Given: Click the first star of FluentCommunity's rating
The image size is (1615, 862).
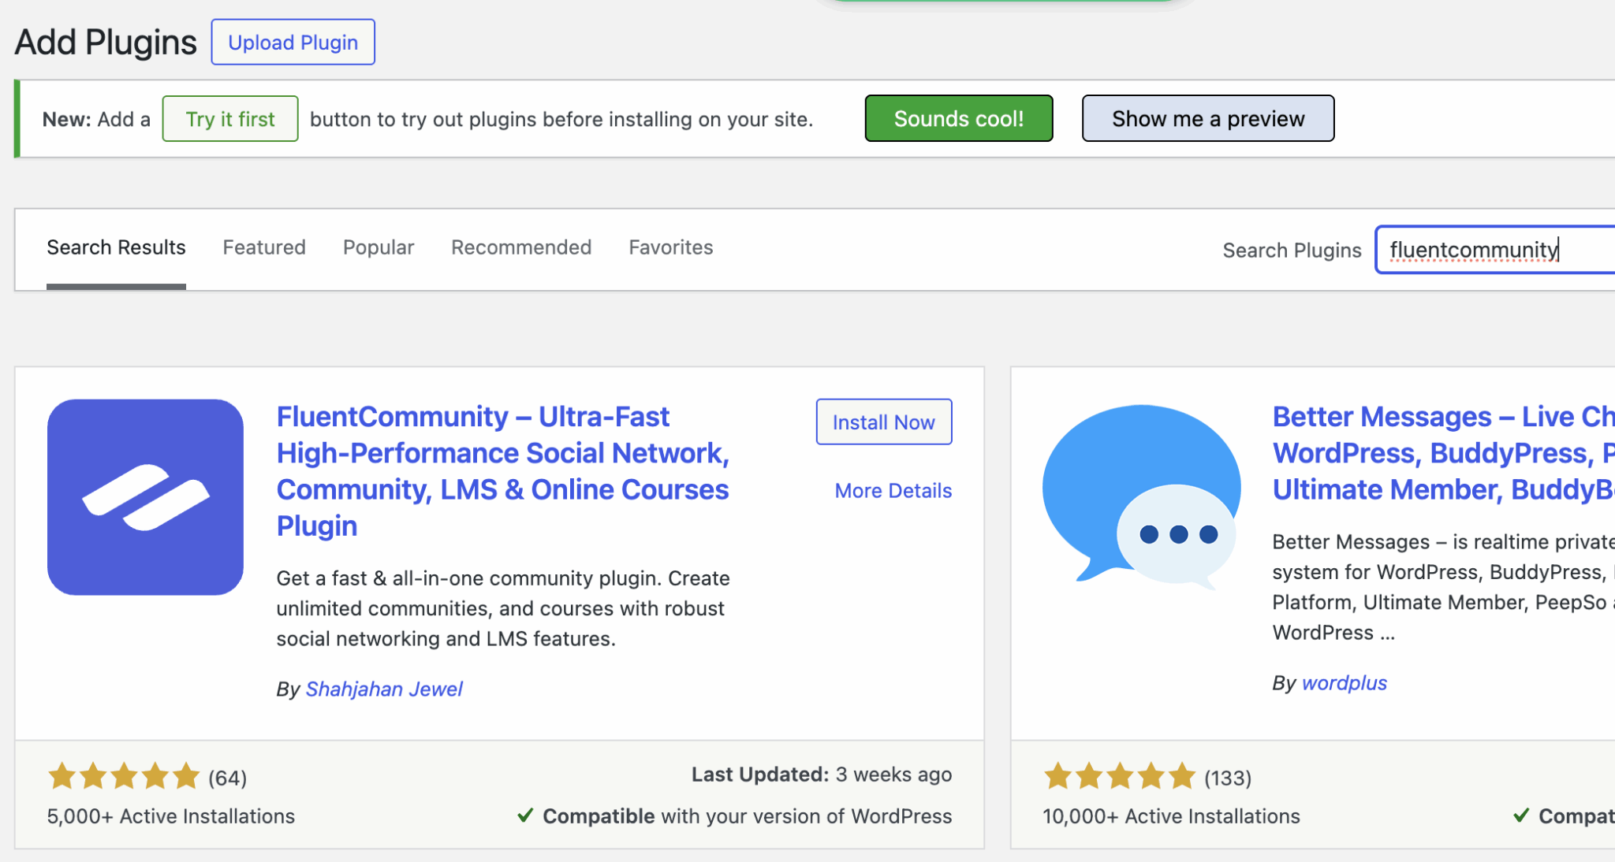Looking at the screenshot, I should [61, 776].
